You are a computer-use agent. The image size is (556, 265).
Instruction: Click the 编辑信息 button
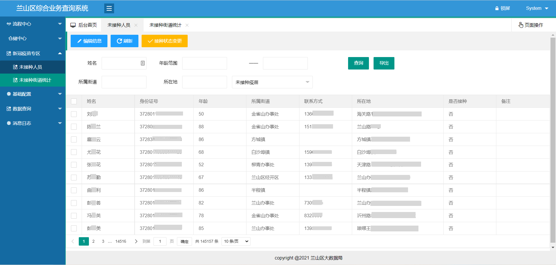pos(89,41)
